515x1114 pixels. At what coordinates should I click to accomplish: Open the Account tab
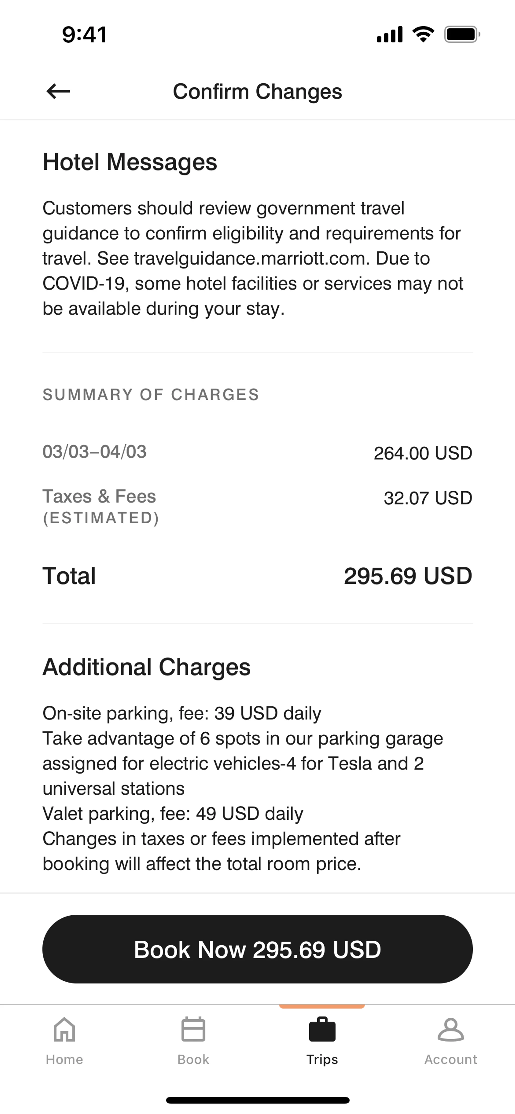[x=451, y=1040]
